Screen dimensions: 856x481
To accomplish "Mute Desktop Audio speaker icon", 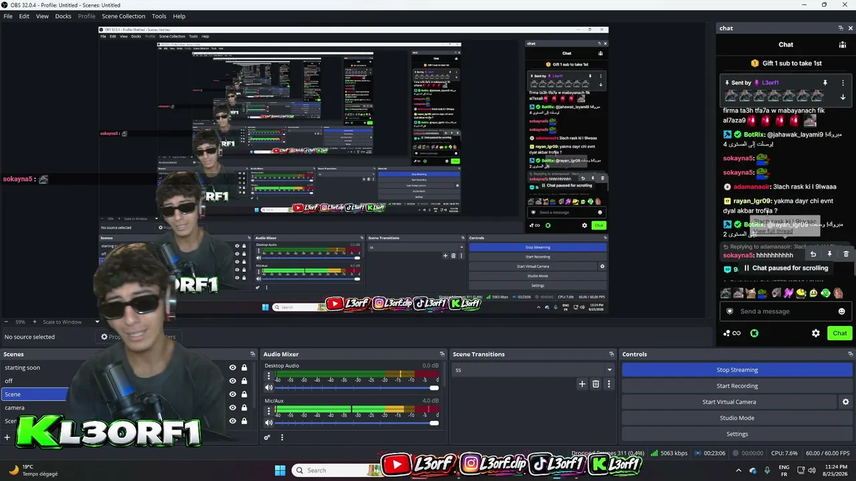I will pos(269,387).
